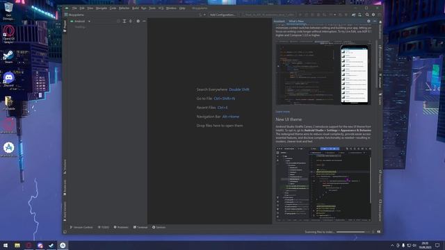Open Assistant panel gear settings
Viewport: 445px width, 250px height.
(369, 22)
